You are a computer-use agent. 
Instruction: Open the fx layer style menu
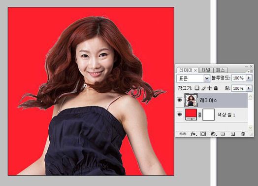[193, 134]
